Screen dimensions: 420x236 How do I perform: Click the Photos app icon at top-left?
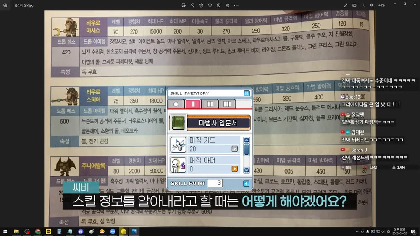click(5, 5)
